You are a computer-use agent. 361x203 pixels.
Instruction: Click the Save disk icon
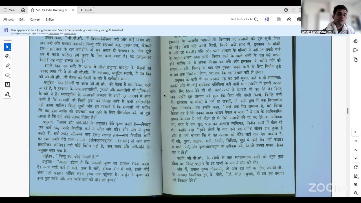279,19
